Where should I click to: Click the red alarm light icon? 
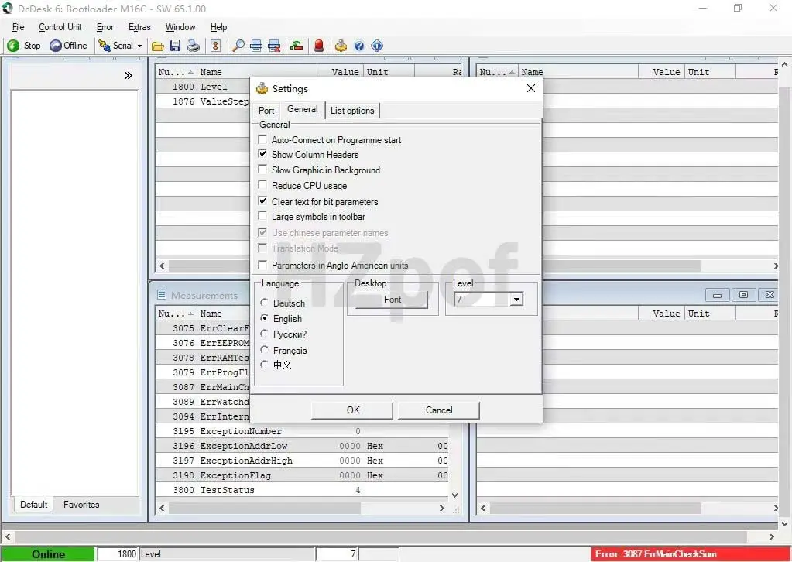(x=319, y=46)
